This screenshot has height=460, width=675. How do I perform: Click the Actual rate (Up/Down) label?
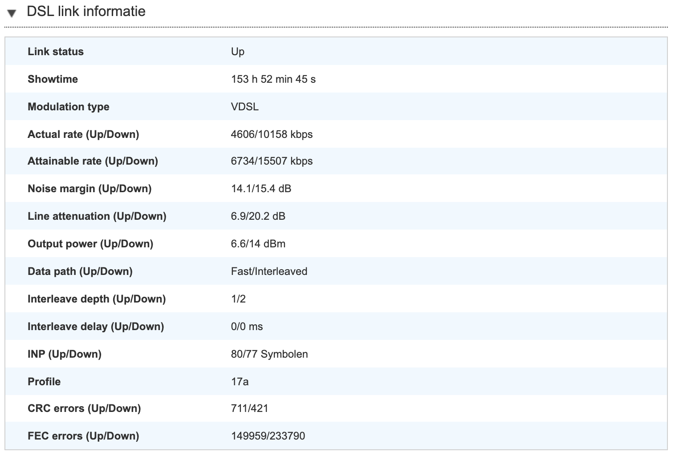coord(83,134)
